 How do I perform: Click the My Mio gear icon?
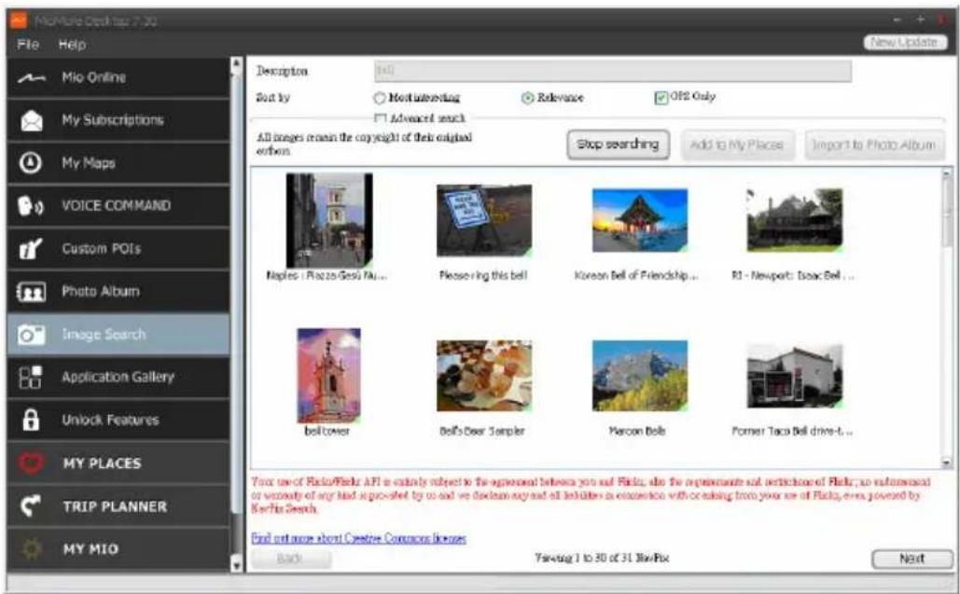(31, 548)
